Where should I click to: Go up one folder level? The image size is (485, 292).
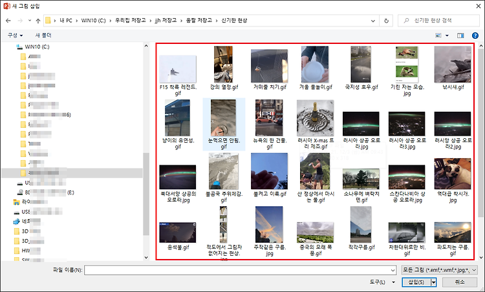coord(38,21)
